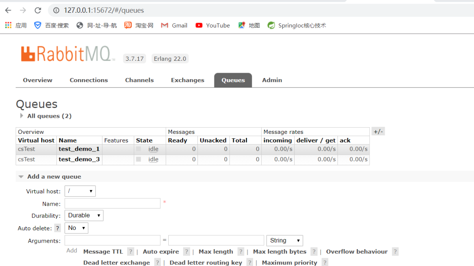474x266 pixels.
Task: Focus the Arguments key input field
Action: [112, 241]
